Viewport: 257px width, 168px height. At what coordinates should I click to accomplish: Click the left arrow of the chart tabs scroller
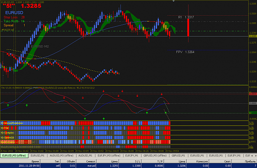click(x=252, y=156)
